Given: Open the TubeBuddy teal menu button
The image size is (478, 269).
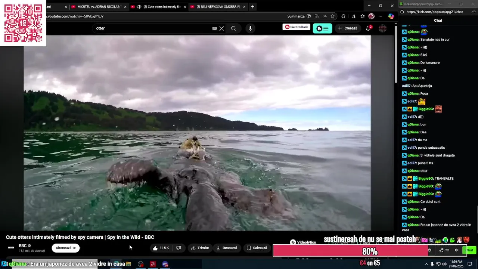Looking at the screenshot, I should [x=322, y=28].
